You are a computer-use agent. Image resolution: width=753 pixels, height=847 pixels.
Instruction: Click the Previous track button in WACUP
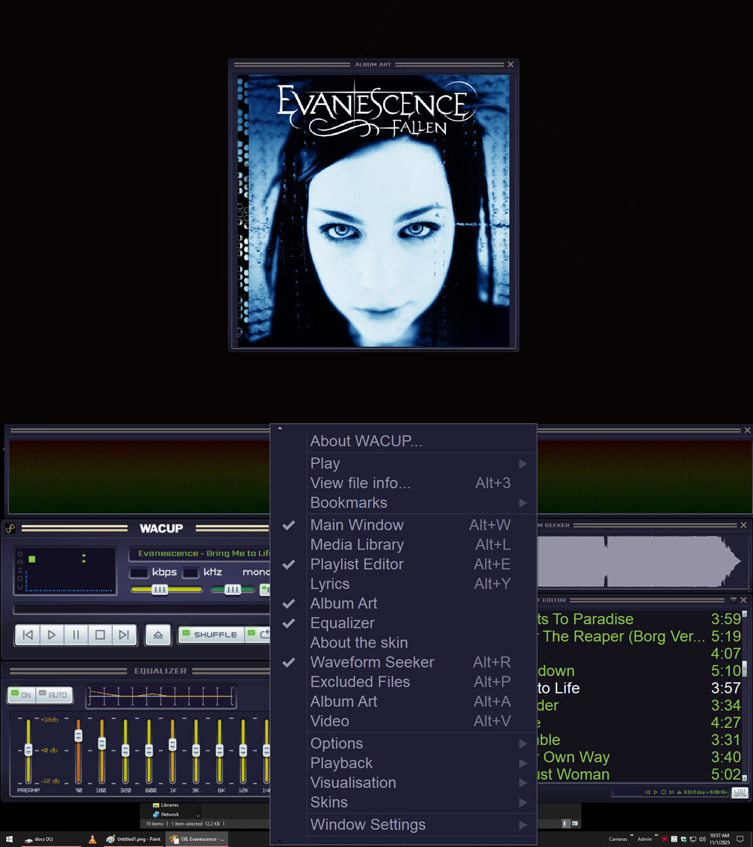pos(28,635)
